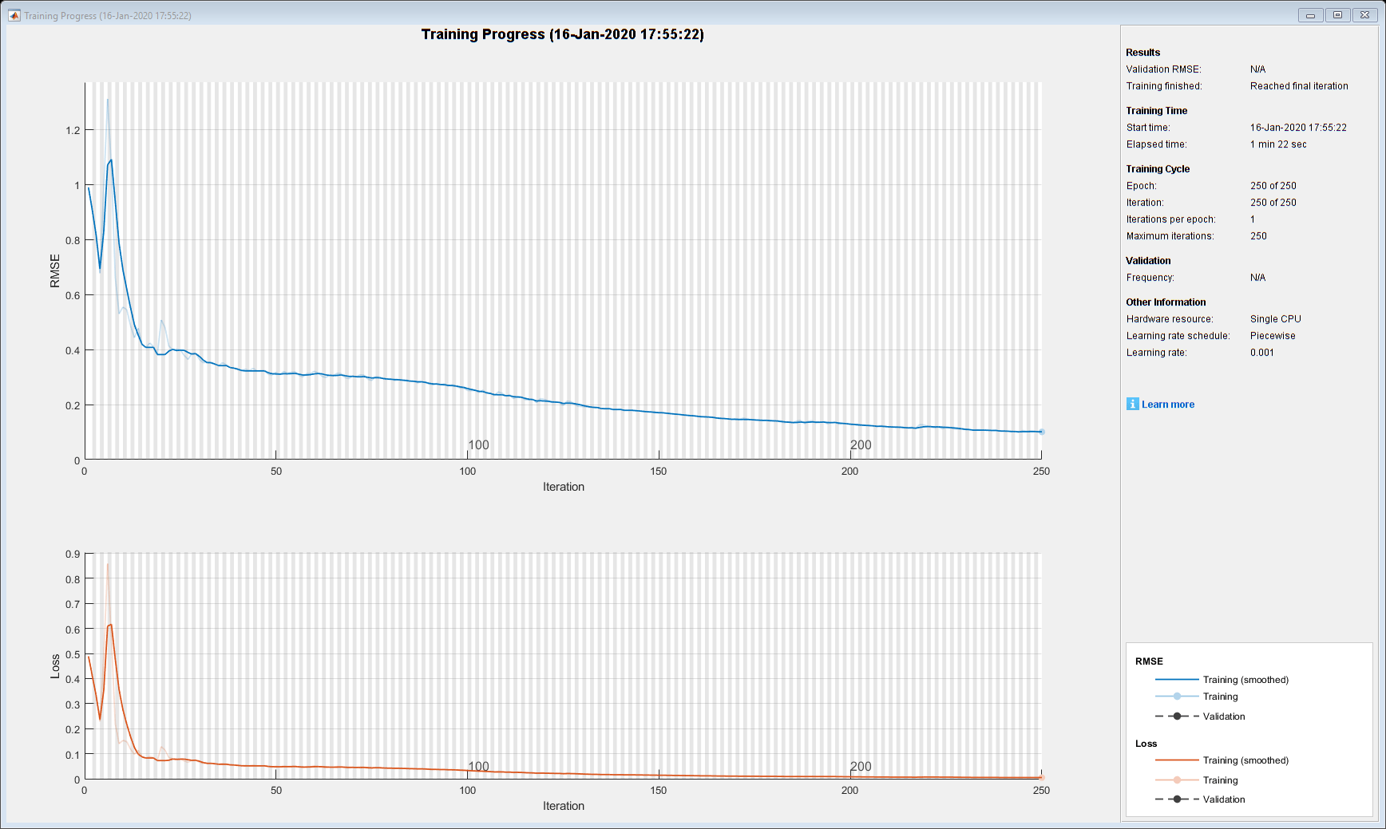Click the MATLAB logo in title bar
1386x829 pixels.
pos(13,15)
